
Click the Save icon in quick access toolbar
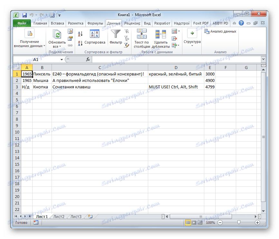(24, 15)
